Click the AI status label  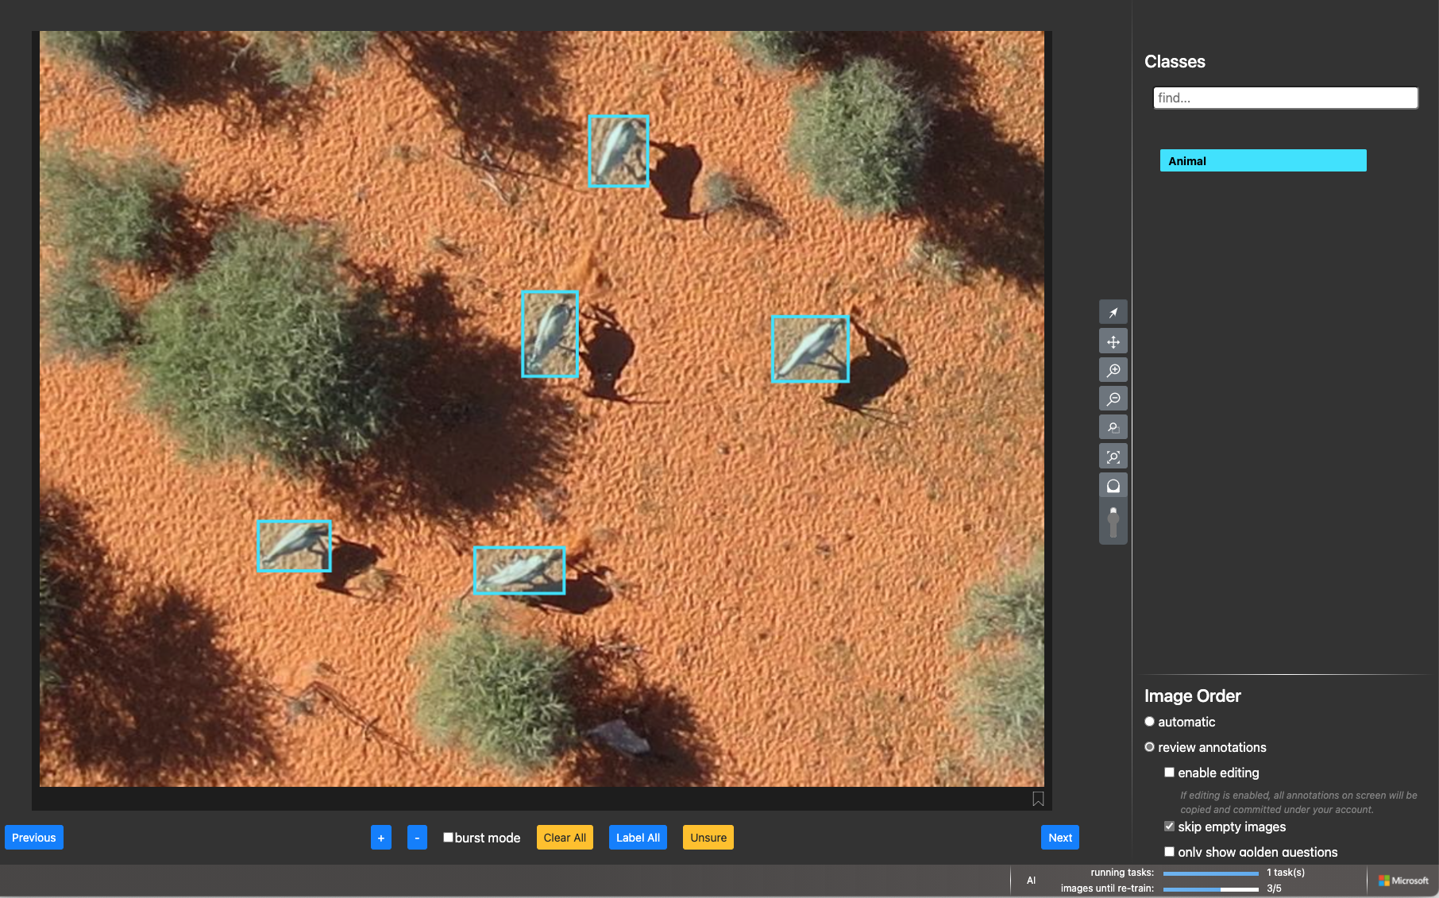(1031, 881)
